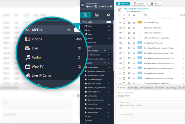Switch to the Monetize tab
This screenshot has height=124, width=185.
pos(133,88)
